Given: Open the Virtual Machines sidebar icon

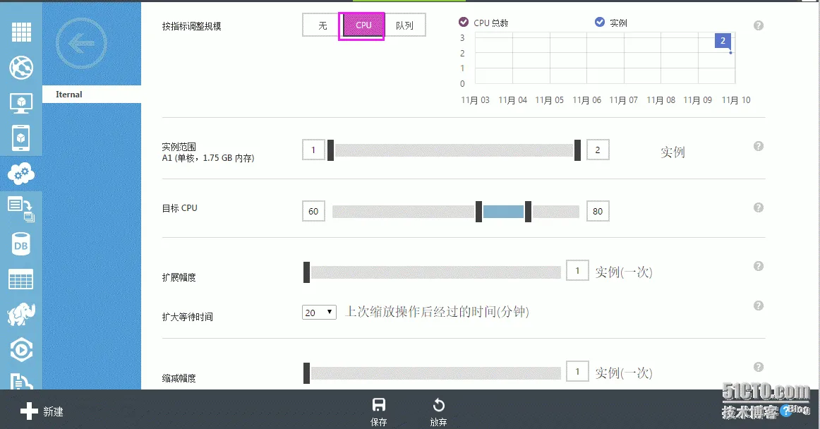Looking at the screenshot, I should click(x=21, y=102).
